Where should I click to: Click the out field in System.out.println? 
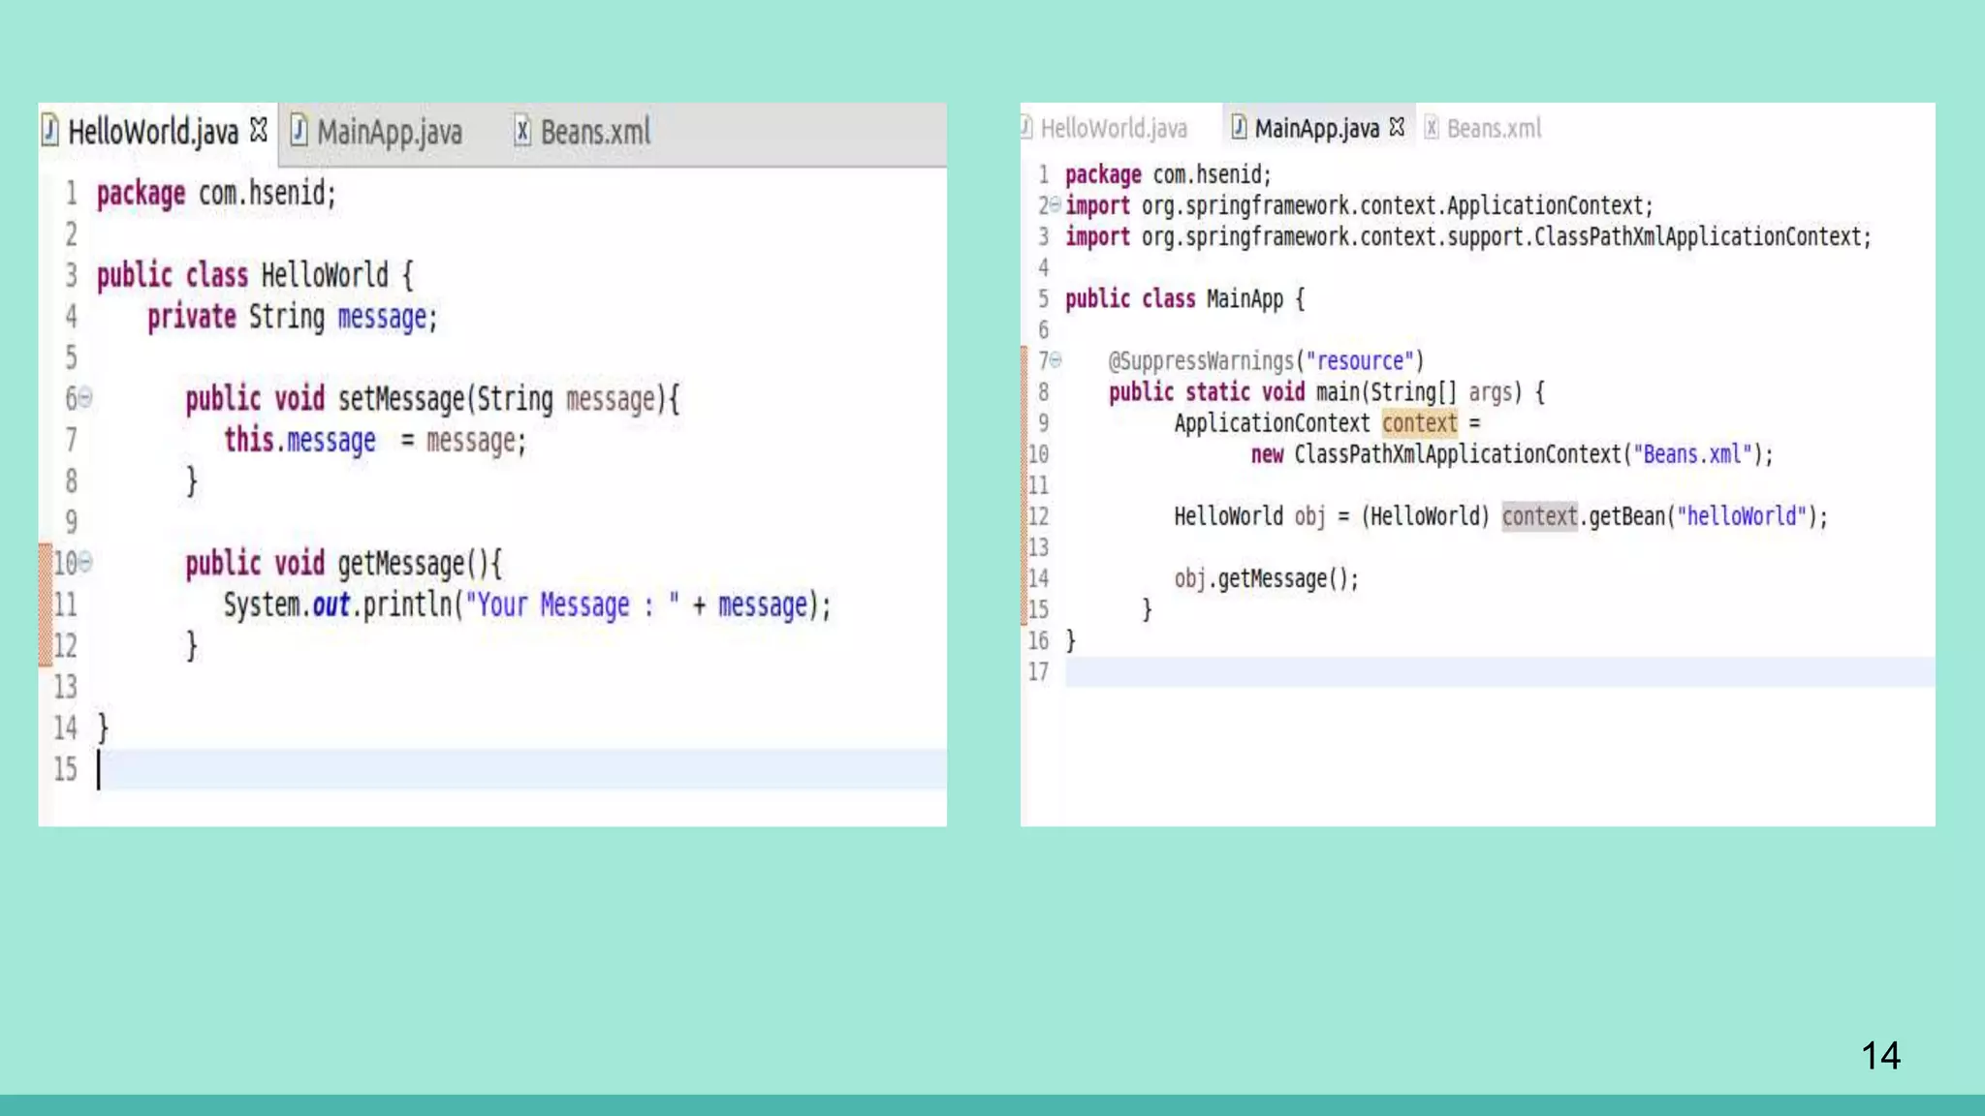click(x=331, y=605)
